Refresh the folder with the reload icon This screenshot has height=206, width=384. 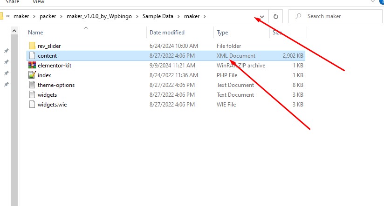coord(276,16)
